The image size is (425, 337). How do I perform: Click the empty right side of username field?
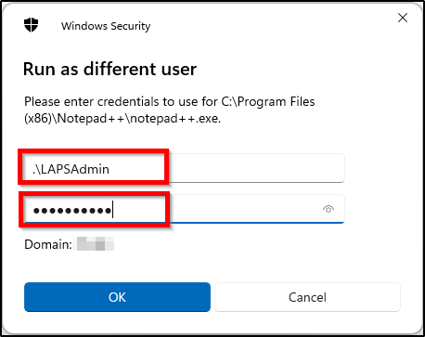pos(257,168)
